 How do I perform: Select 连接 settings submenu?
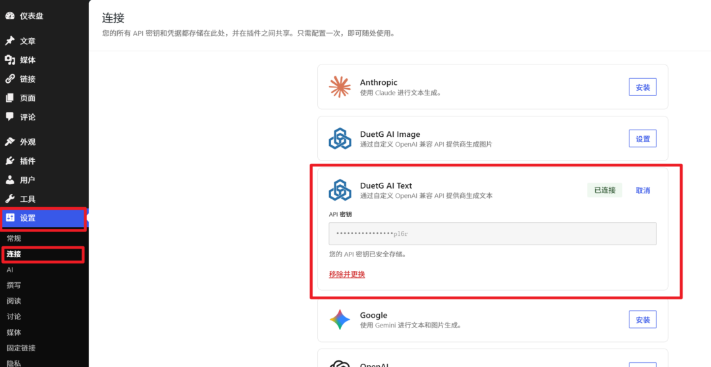pyautogui.click(x=14, y=254)
